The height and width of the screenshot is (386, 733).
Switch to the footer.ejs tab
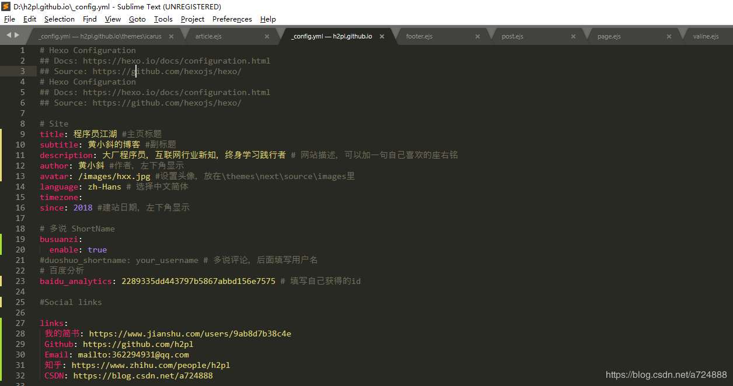click(419, 36)
